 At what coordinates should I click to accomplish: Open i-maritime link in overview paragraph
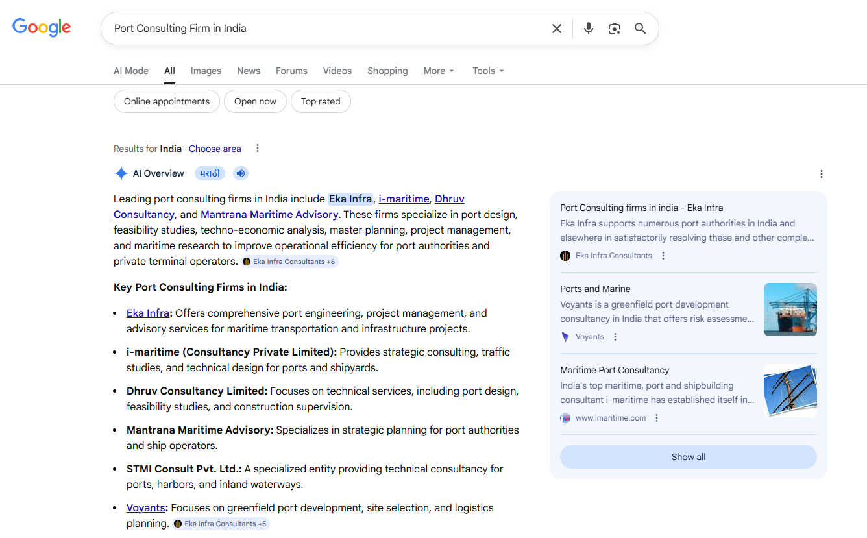404,199
